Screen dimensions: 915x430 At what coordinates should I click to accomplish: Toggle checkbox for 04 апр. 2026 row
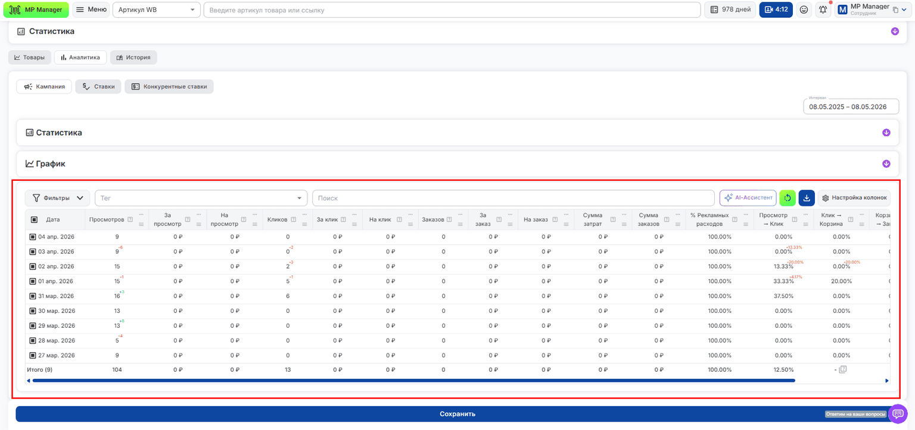click(33, 237)
